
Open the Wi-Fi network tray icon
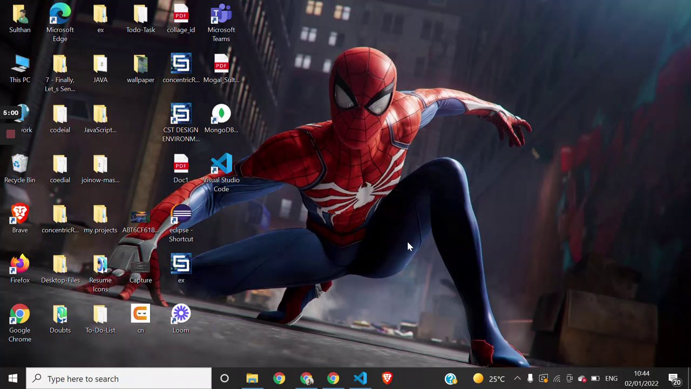pyautogui.click(x=557, y=379)
